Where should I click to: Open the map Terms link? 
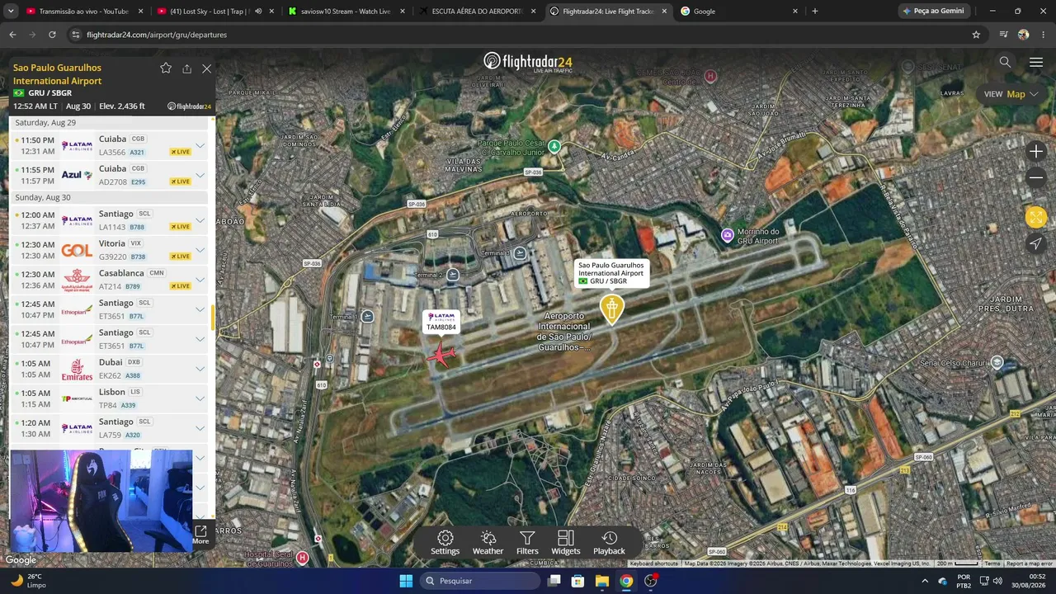(992, 563)
